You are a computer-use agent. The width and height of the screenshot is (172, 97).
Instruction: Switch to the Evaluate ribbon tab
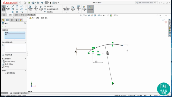[22, 15]
